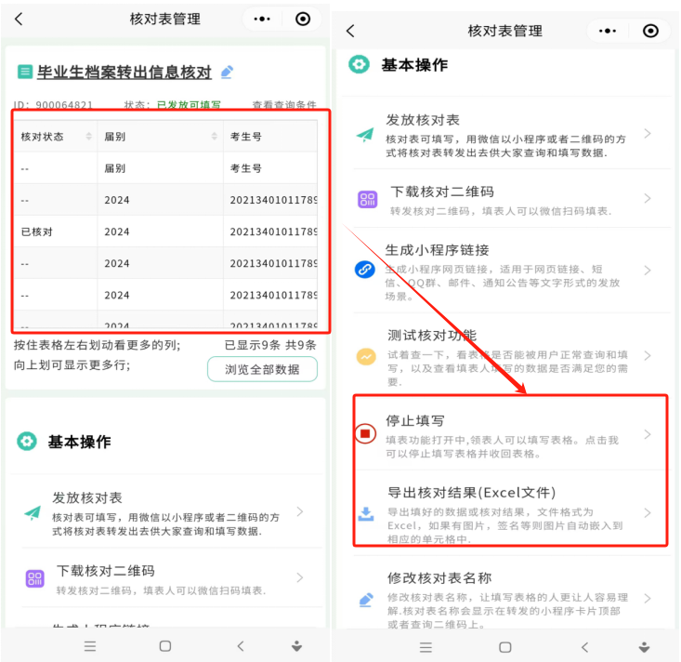Sort table by 核对状态 column arrows

pos(88,136)
